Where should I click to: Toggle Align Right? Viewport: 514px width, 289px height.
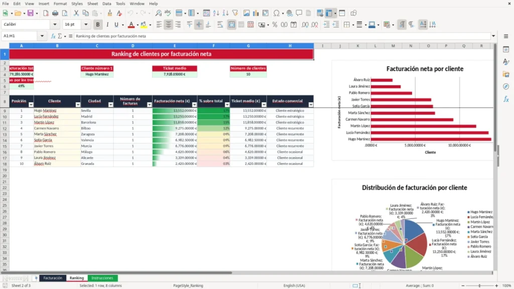(x=178, y=25)
